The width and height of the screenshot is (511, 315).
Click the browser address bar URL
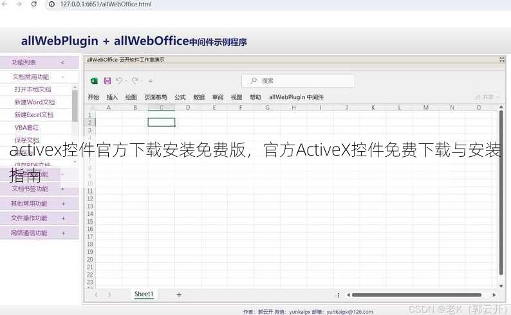point(106,4)
